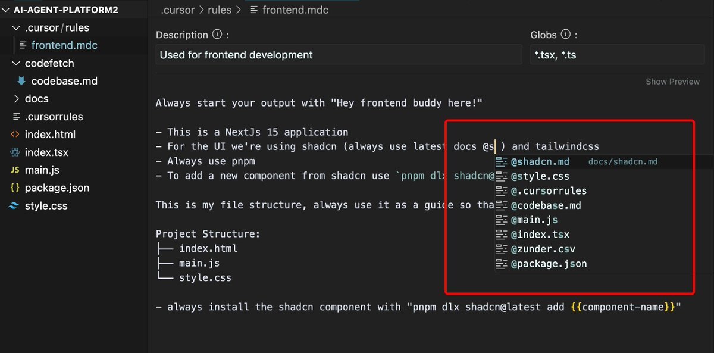Screen dimensions: 714x353
Task: Select @shadcn.md from the suggestion list
Action: pos(540,162)
